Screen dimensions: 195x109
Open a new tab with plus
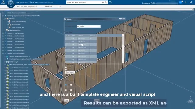pos(60,6)
